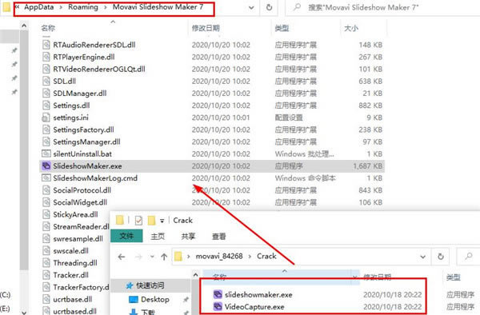Click the back arrow in Crack window
This screenshot has height=315, width=480.
[x=122, y=257]
